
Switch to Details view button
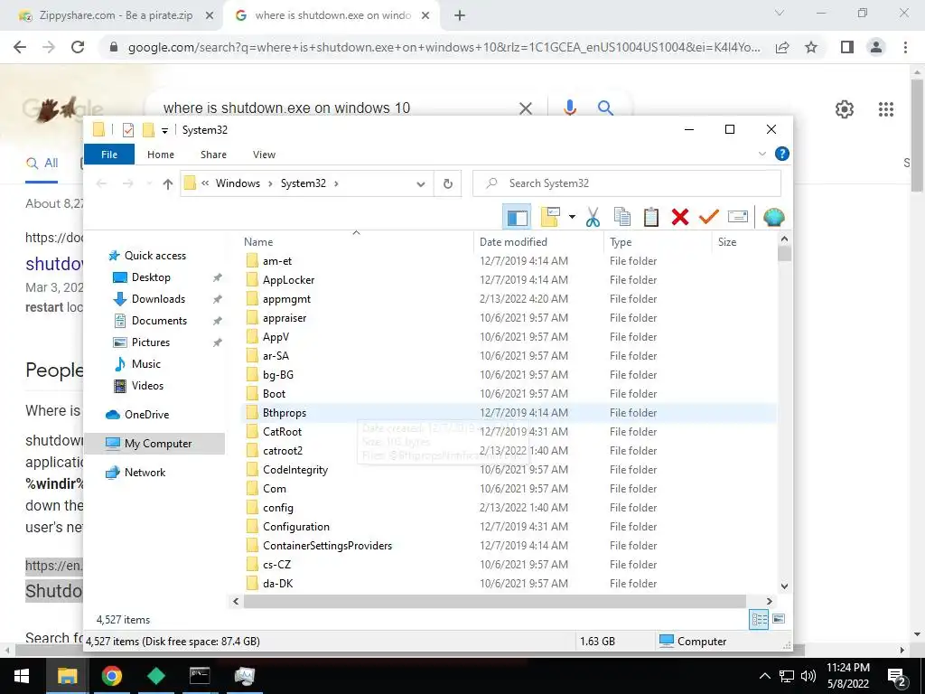(x=759, y=619)
